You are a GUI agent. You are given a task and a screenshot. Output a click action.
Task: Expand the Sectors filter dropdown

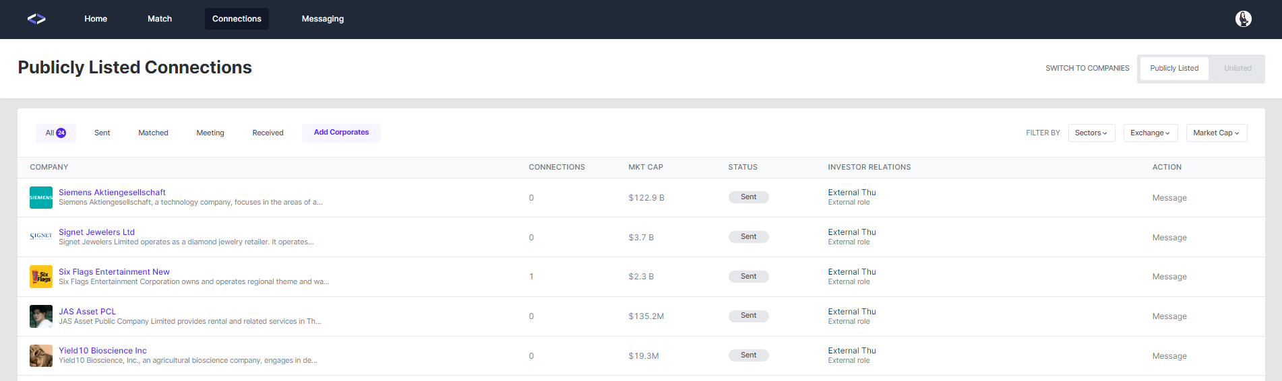point(1092,133)
